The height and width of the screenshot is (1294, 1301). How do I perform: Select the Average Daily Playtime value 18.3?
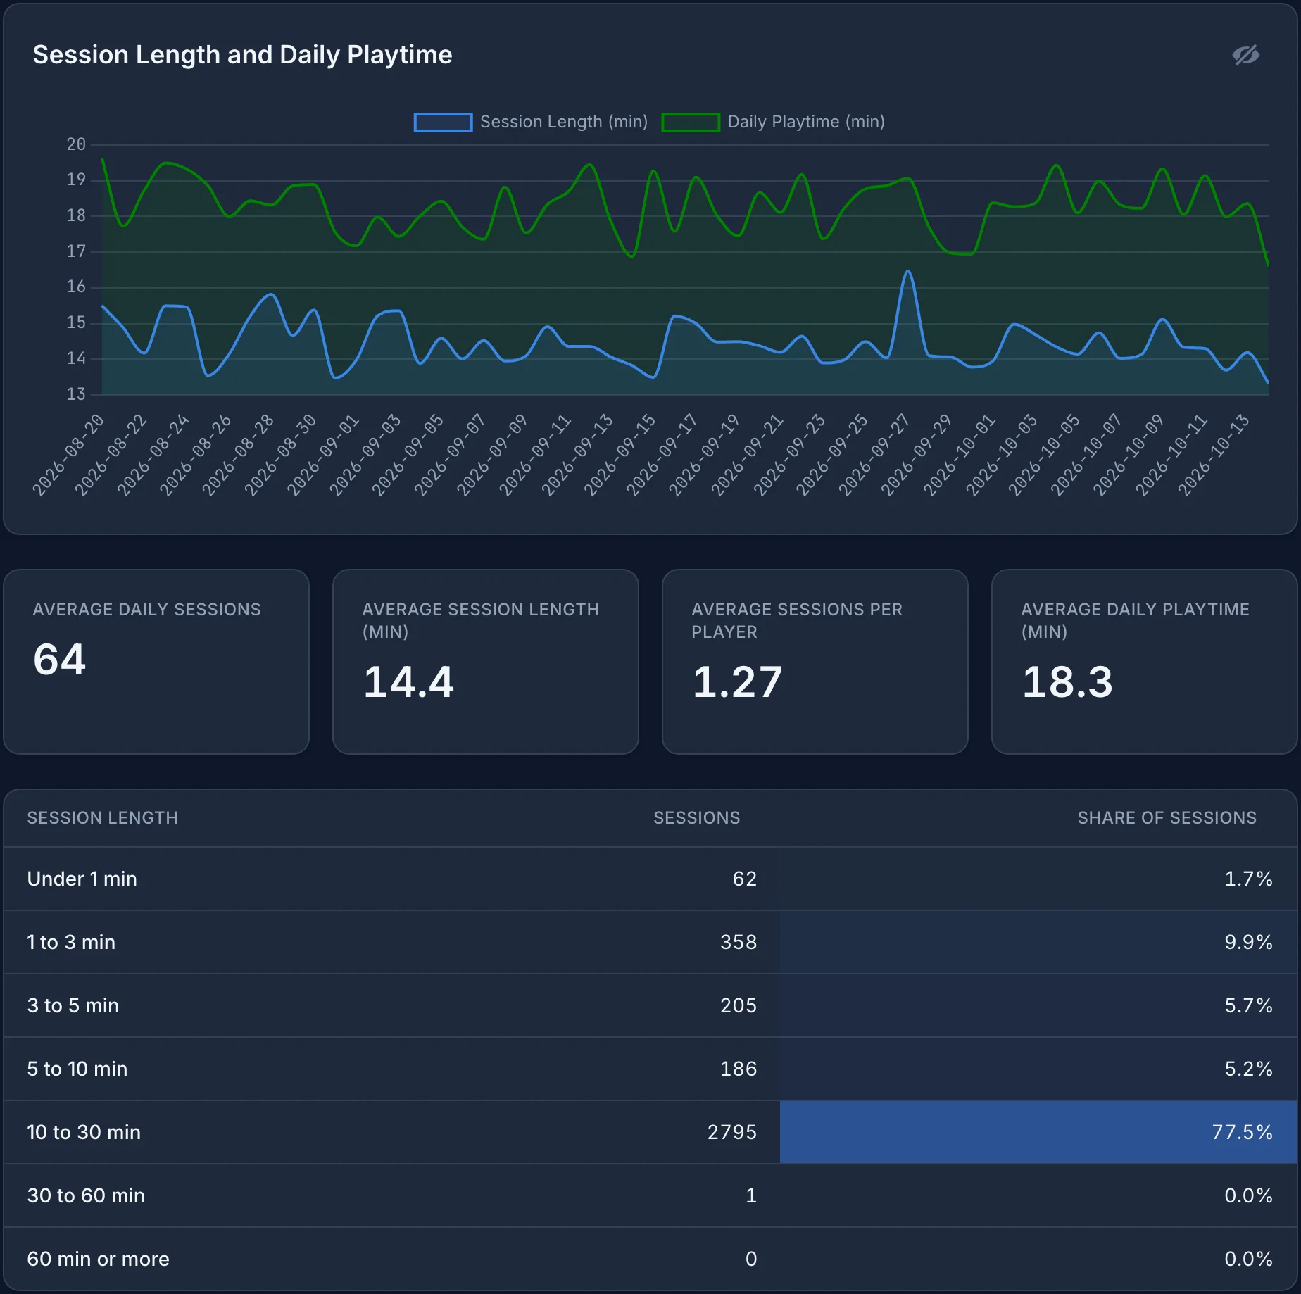click(x=1068, y=682)
